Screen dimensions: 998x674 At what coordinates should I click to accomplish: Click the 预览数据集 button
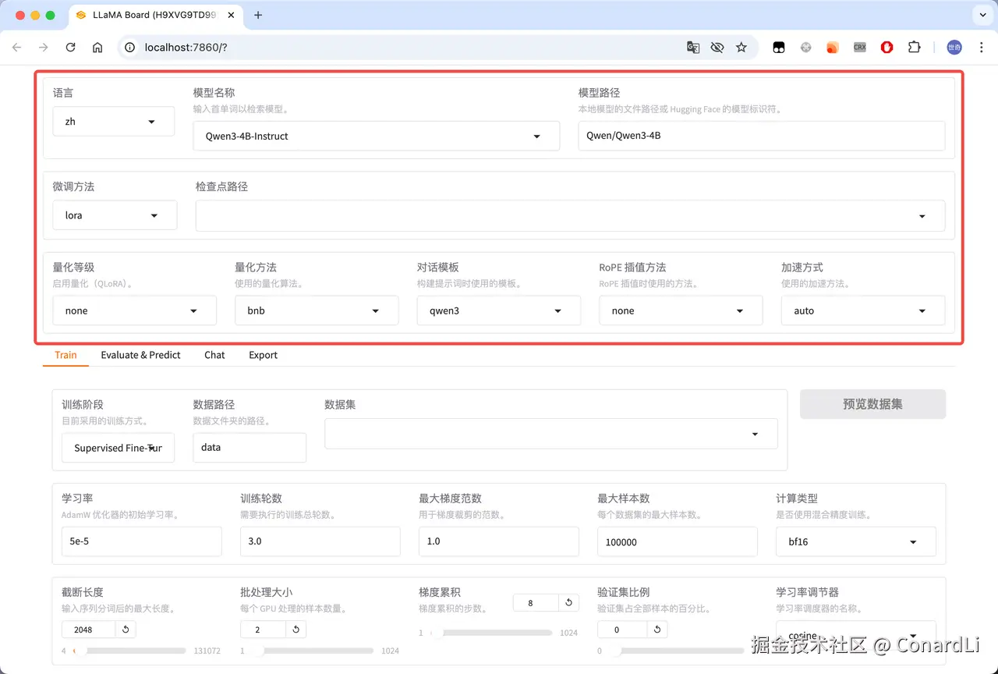coord(872,404)
